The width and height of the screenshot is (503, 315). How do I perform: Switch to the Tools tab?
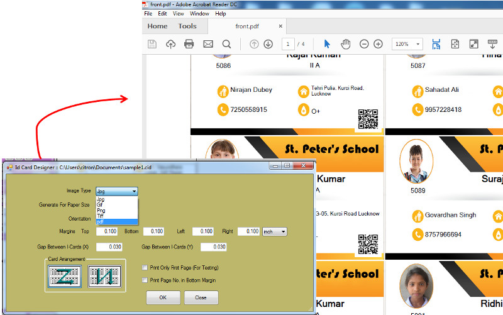click(187, 26)
